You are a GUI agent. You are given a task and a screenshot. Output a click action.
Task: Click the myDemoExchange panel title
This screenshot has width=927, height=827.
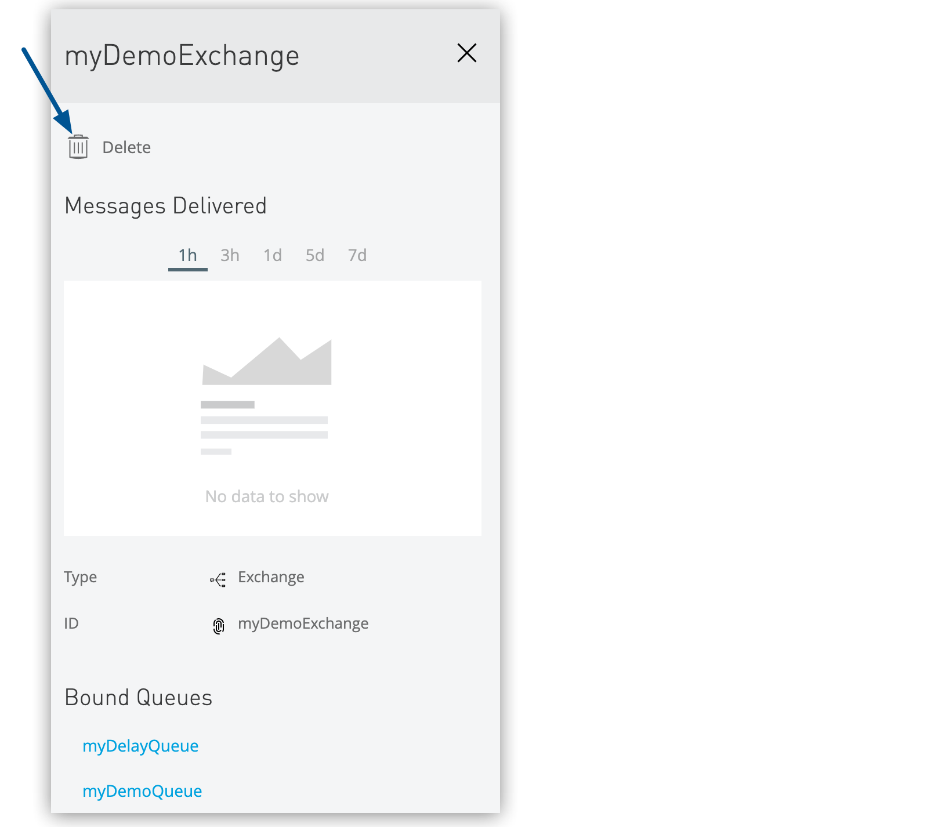pos(182,56)
